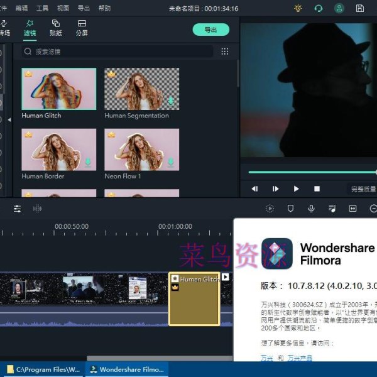The image size is (377, 377).
Task: Download the Human Segmentation filter via arrow
Action: point(170,101)
